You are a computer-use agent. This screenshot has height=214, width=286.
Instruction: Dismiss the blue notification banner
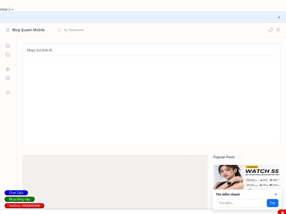[x=279, y=17]
